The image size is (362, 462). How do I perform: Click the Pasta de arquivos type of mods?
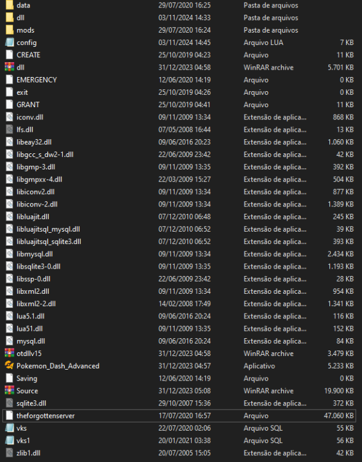coord(271,30)
